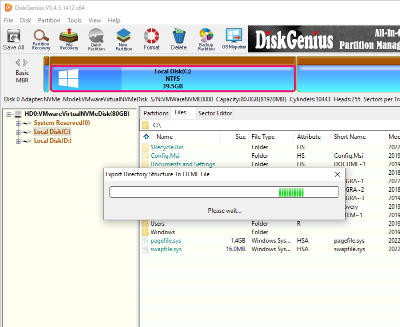Click the 1.4GB size cell

(238, 241)
